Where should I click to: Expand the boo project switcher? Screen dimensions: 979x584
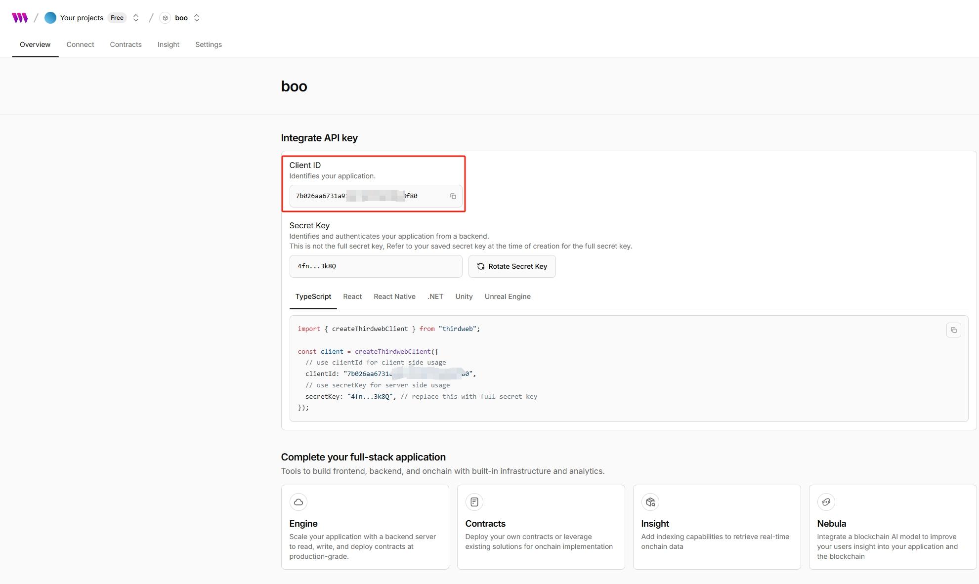click(x=197, y=18)
